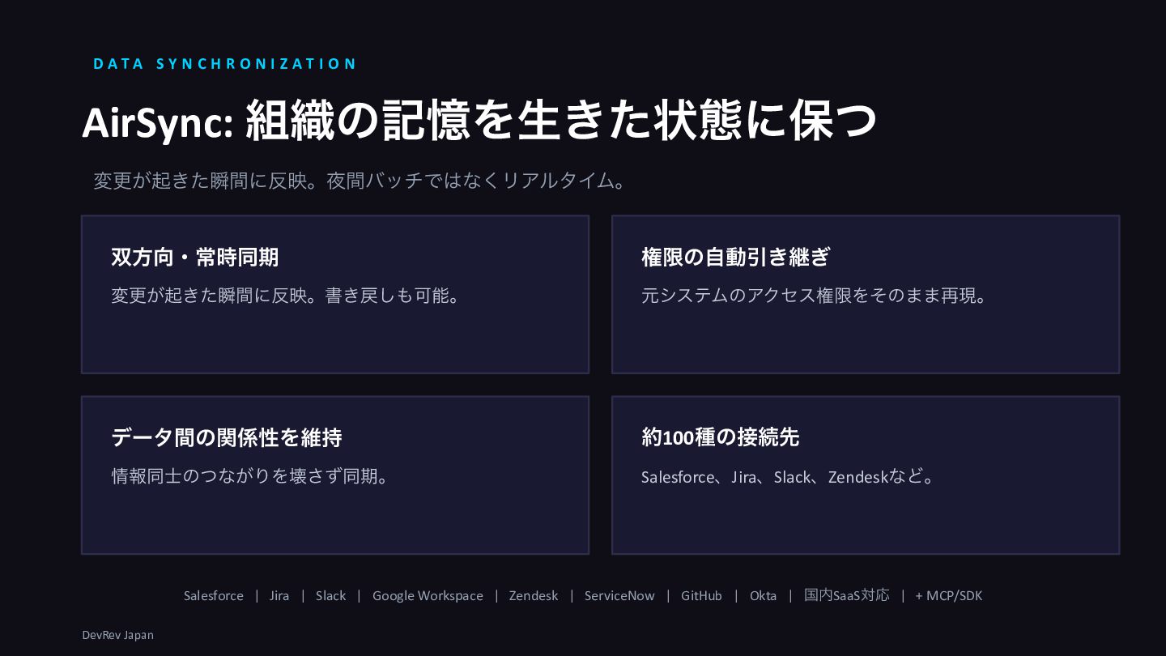Image resolution: width=1166 pixels, height=656 pixels.
Task: Select Slack in the bottom connector list
Action: pos(331,596)
